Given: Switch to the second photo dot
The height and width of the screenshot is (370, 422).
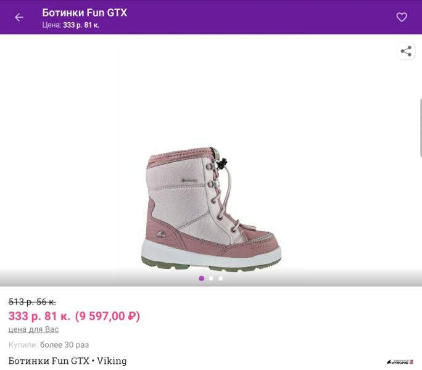Looking at the screenshot, I should tap(211, 279).
